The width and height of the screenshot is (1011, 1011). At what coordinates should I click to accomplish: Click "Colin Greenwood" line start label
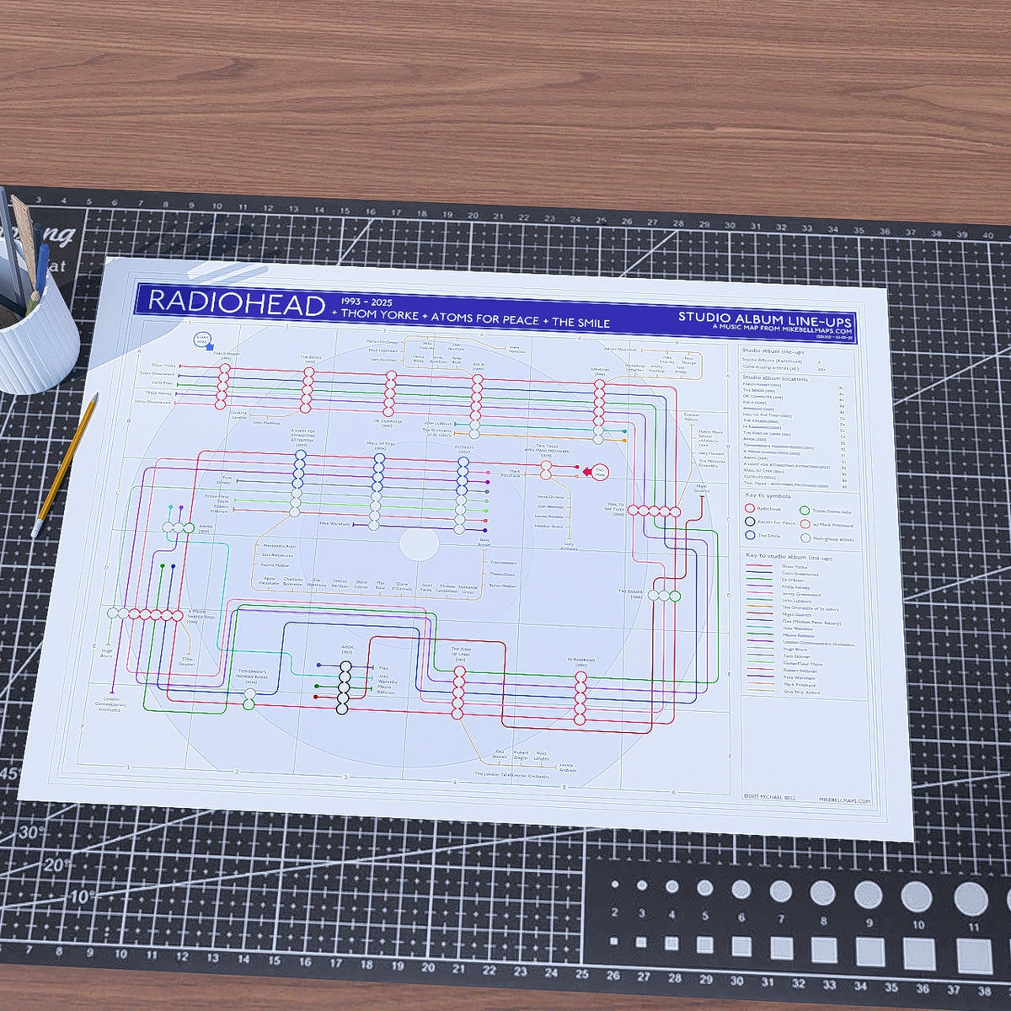point(157,374)
